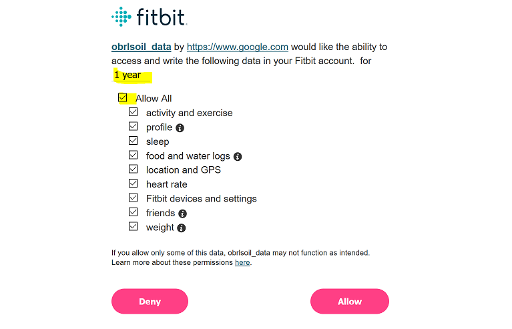512x329 pixels.
Task: Open info icon beside food and water logs
Action: coord(238,157)
